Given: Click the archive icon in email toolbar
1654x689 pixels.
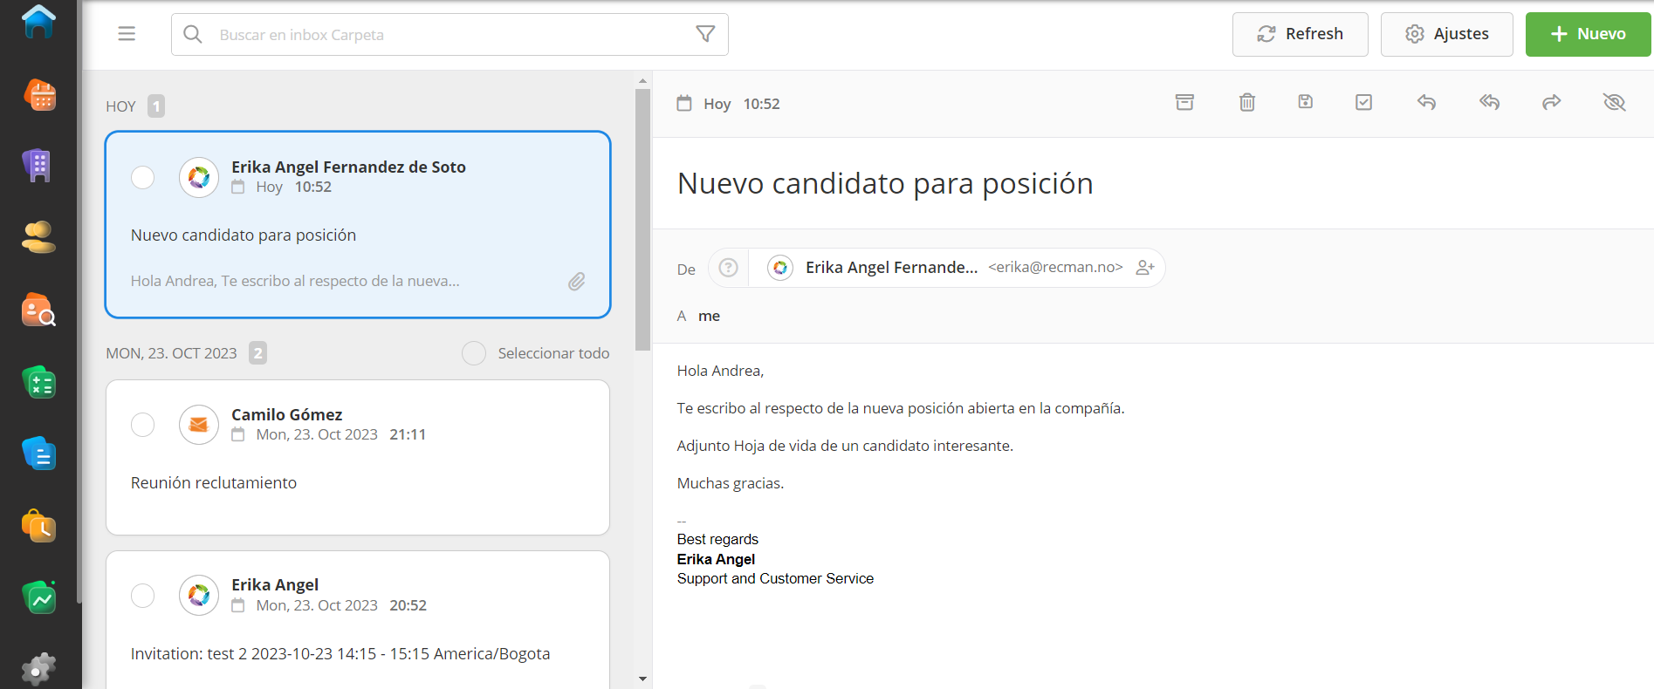Looking at the screenshot, I should pos(1184,103).
